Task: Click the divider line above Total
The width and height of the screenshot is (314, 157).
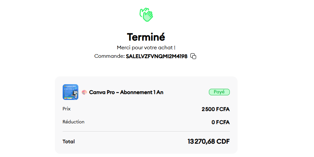Action: coord(146,131)
